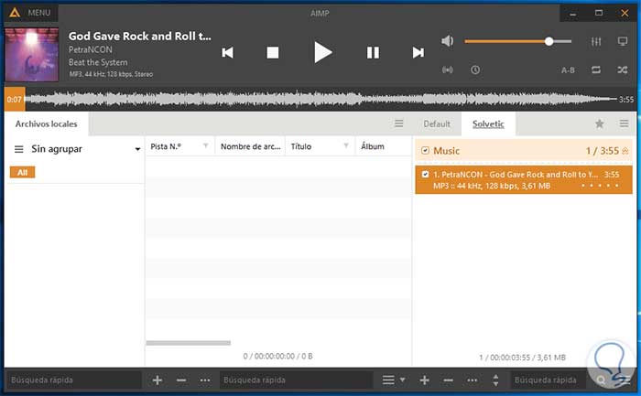Open the left more options ellipsis
Screen dimensions: 641x396
click(205, 380)
